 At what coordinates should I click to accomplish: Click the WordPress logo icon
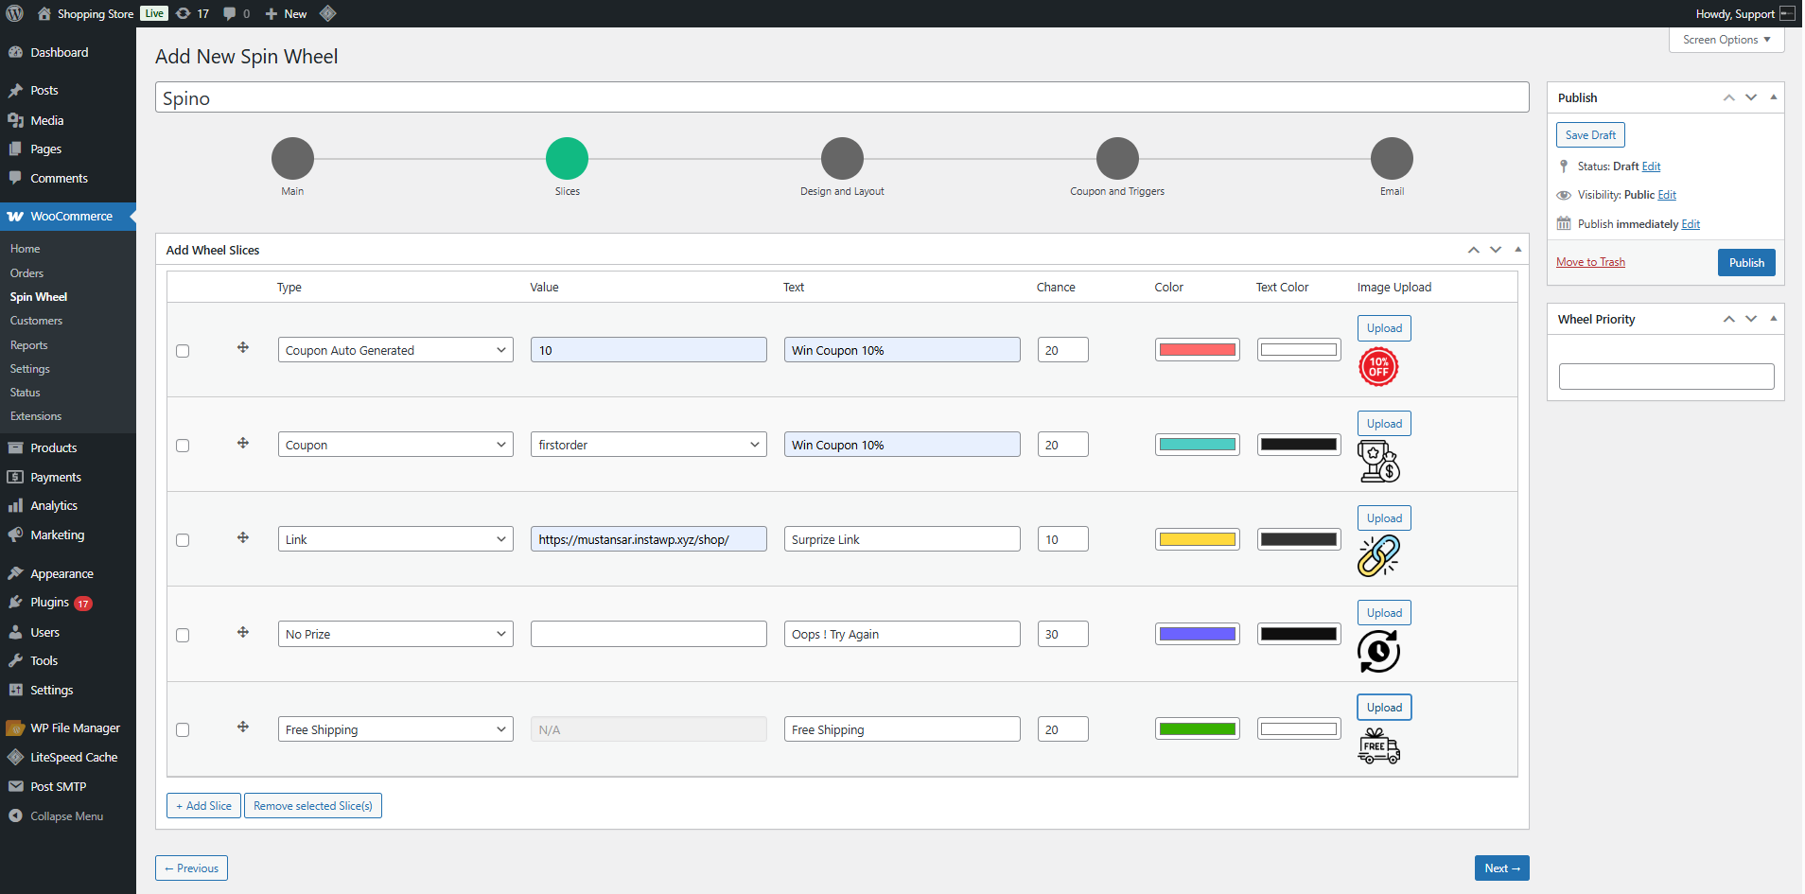coord(15,13)
